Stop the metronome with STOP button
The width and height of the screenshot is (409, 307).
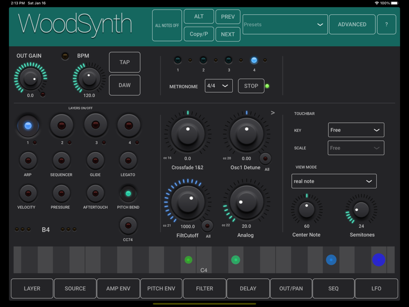point(251,86)
